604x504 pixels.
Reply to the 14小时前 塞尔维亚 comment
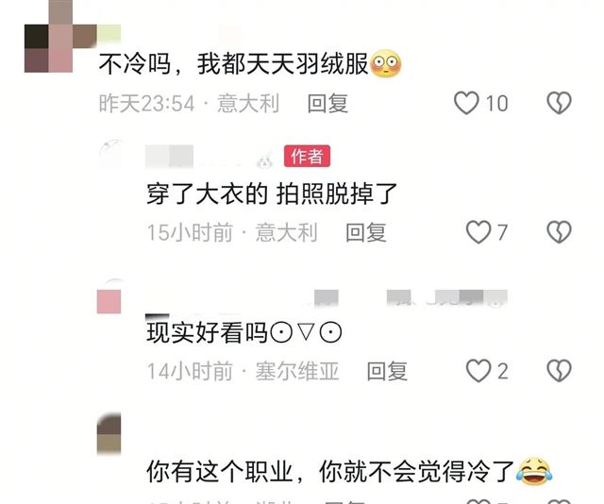click(x=387, y=371)
